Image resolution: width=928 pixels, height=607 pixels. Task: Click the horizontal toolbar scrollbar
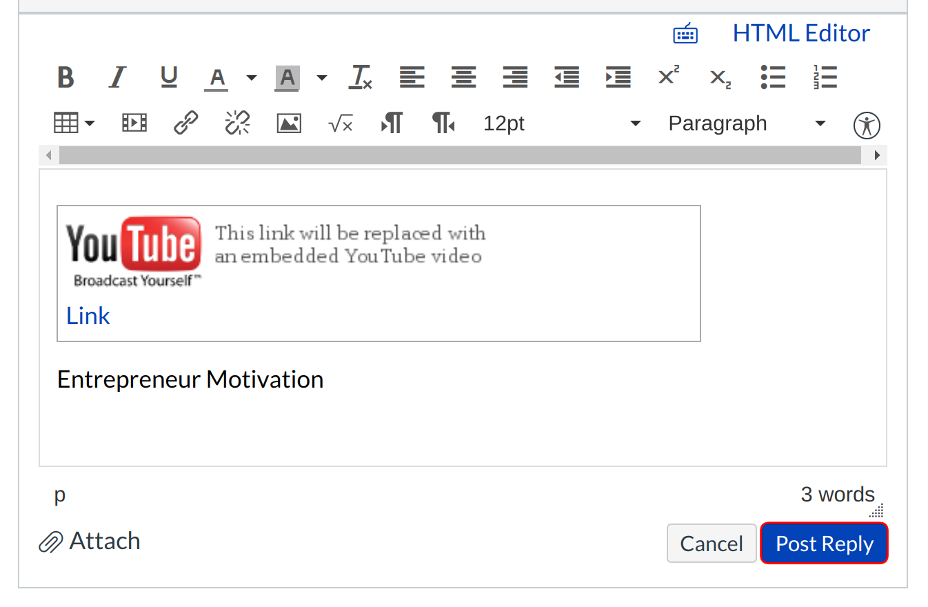point(460,155)
